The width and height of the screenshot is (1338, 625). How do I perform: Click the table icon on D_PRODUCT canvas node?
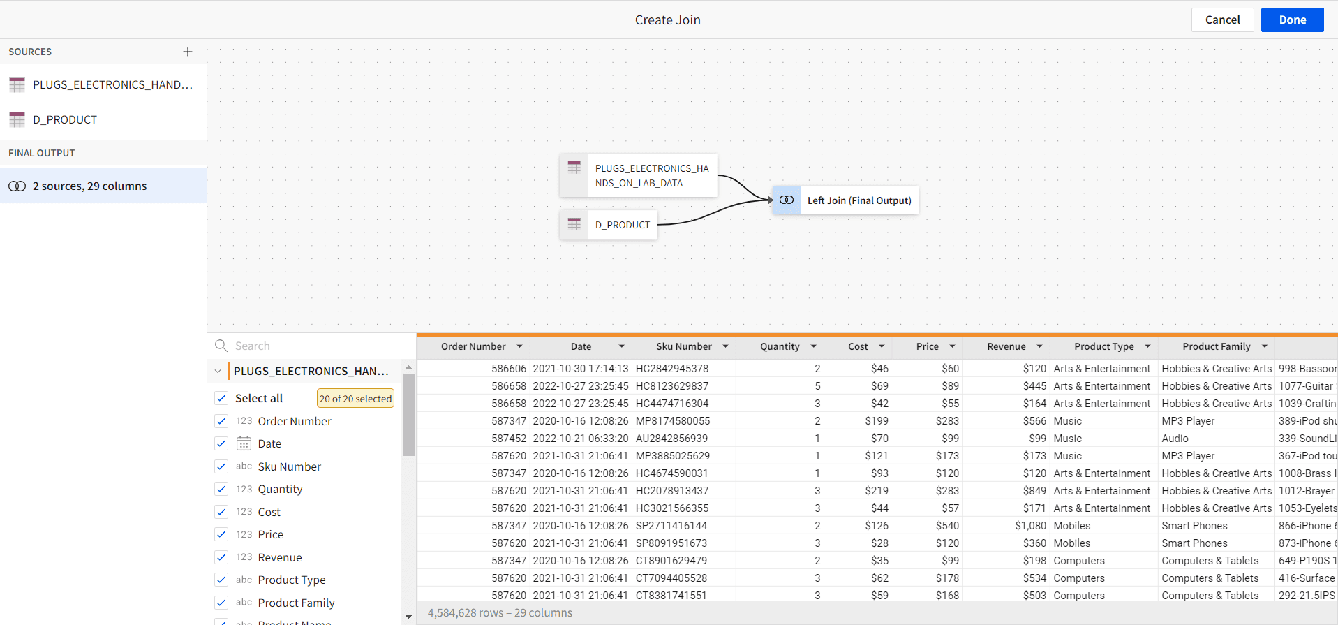(574, 225)
